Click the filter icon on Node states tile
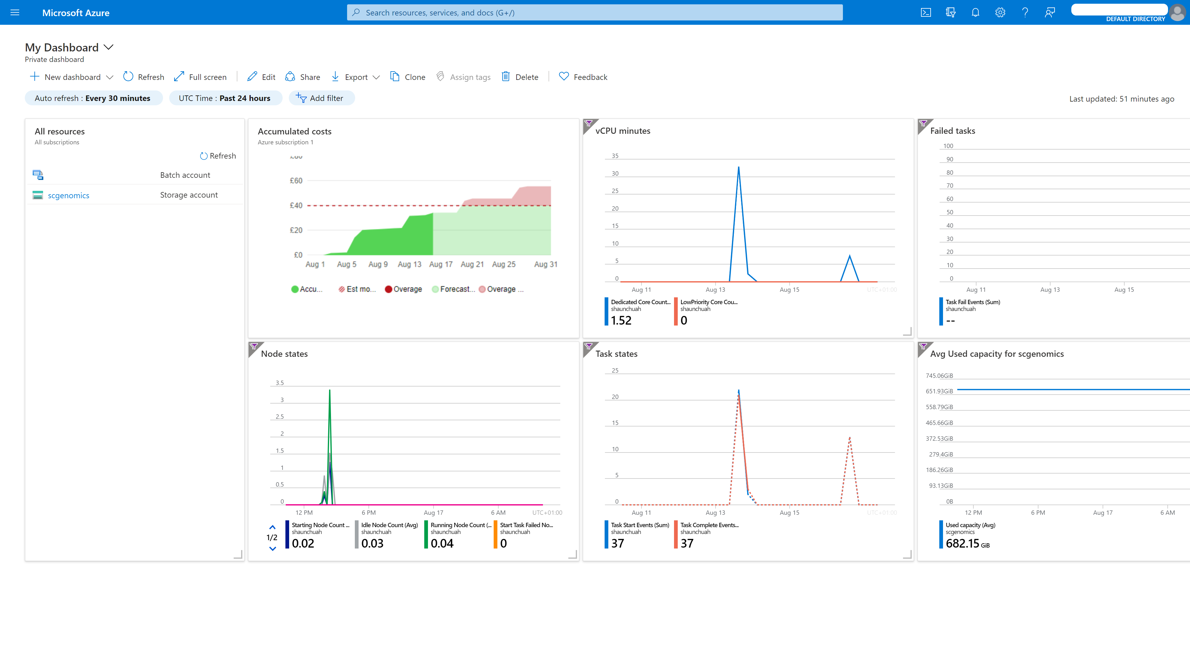The width and height of the screenshot is (1190, 669). (x=253, y=346)
